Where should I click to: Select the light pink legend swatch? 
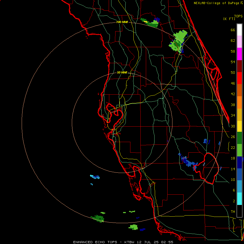click(x=239, y=42)
